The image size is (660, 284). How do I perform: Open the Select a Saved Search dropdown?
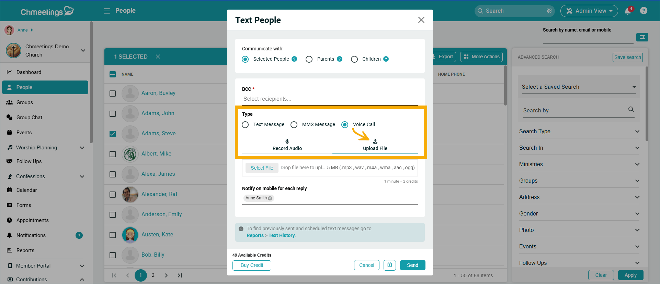(x=579, y=87)
